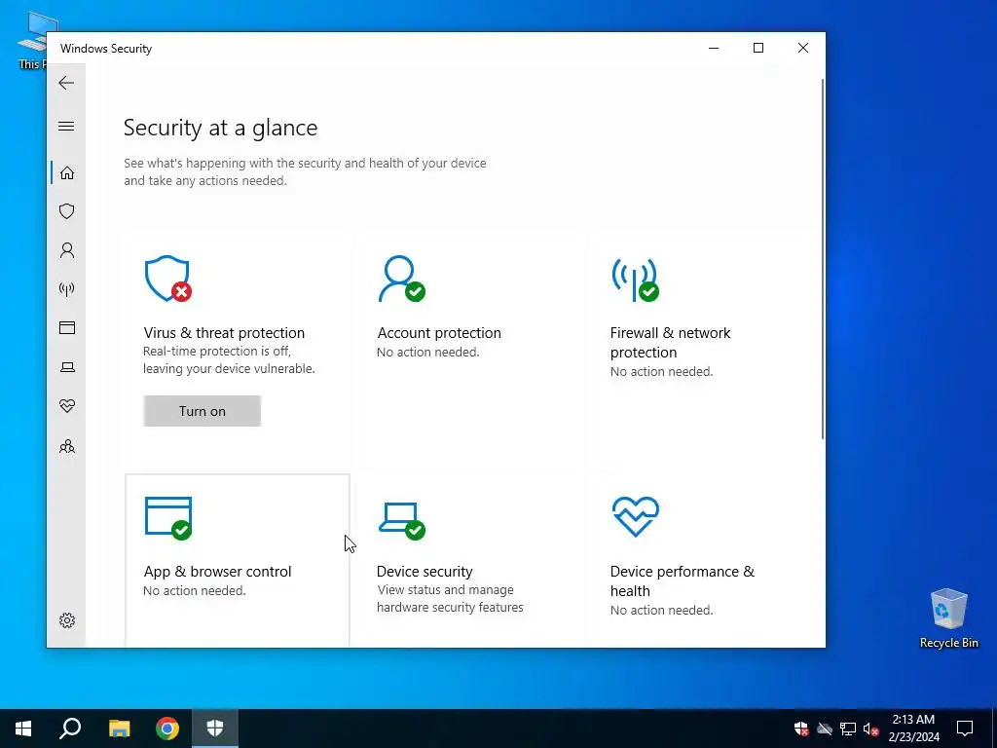997x748 pixels.
Task: Open the notification action center
Action: [x=965, y=729]
